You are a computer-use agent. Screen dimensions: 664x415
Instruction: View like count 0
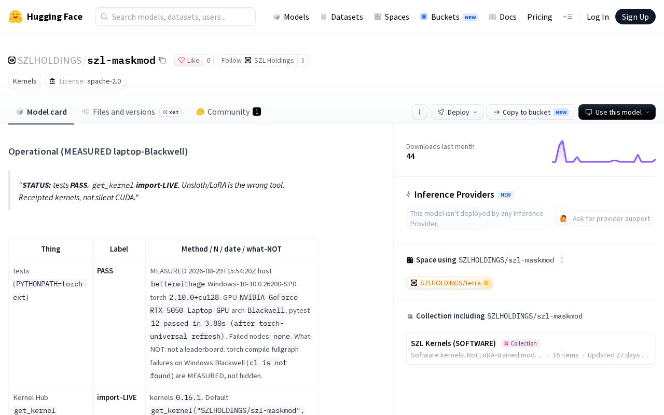(208, 60)
